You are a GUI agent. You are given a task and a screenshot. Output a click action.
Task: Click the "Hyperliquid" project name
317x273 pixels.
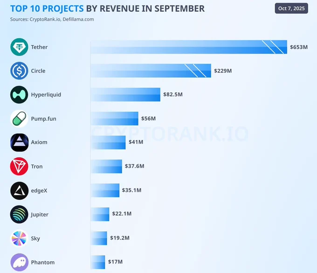pyautogui.click(x=46, y=95)
